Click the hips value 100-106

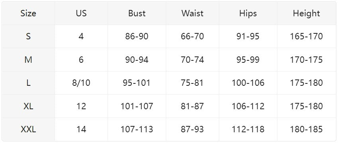248,83
